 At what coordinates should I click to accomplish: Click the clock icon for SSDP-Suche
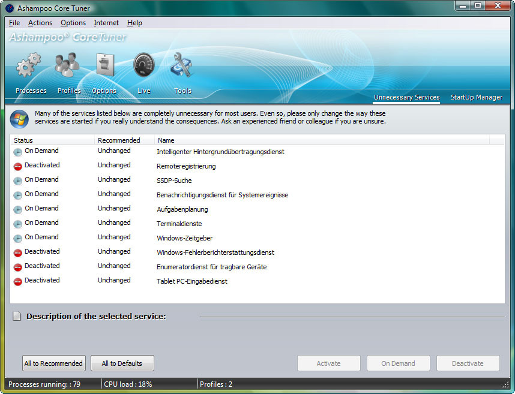click(18, 181)
